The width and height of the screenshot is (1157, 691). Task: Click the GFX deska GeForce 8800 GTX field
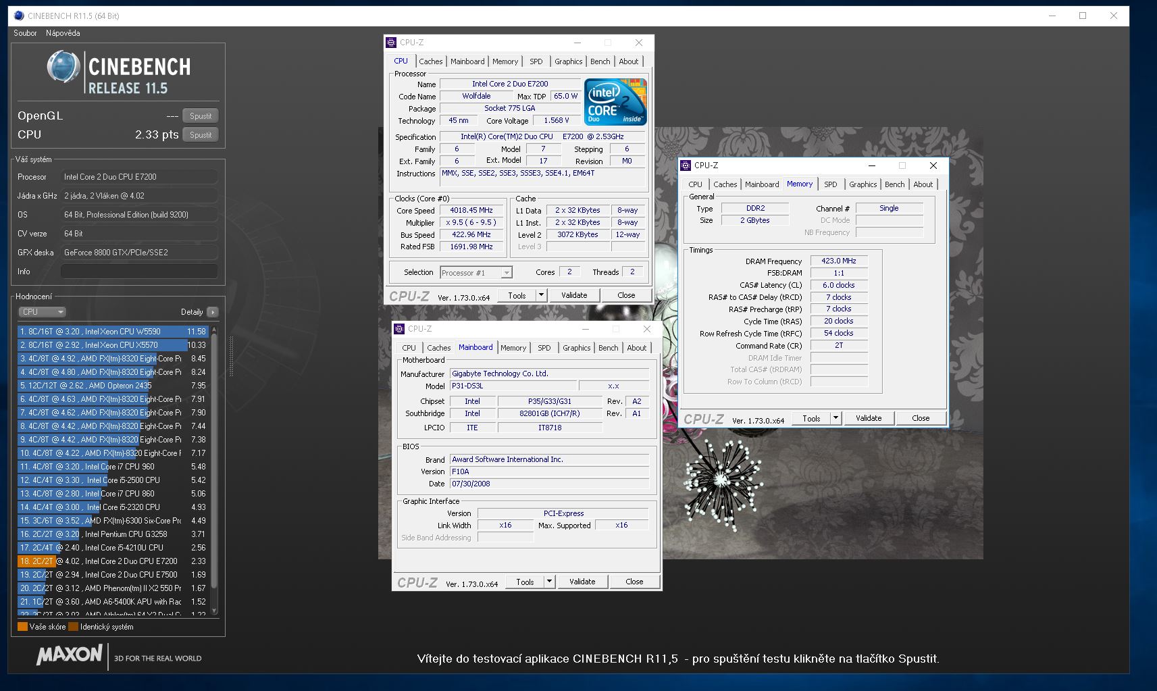139,253
